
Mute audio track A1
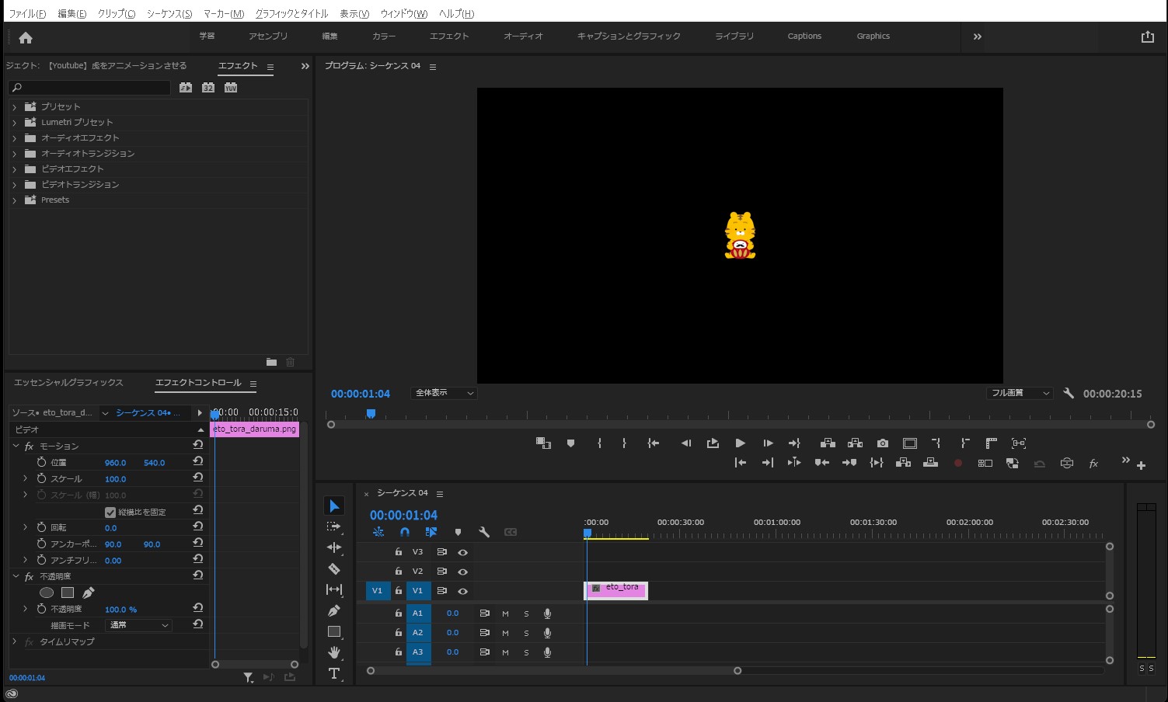(505, 613)
